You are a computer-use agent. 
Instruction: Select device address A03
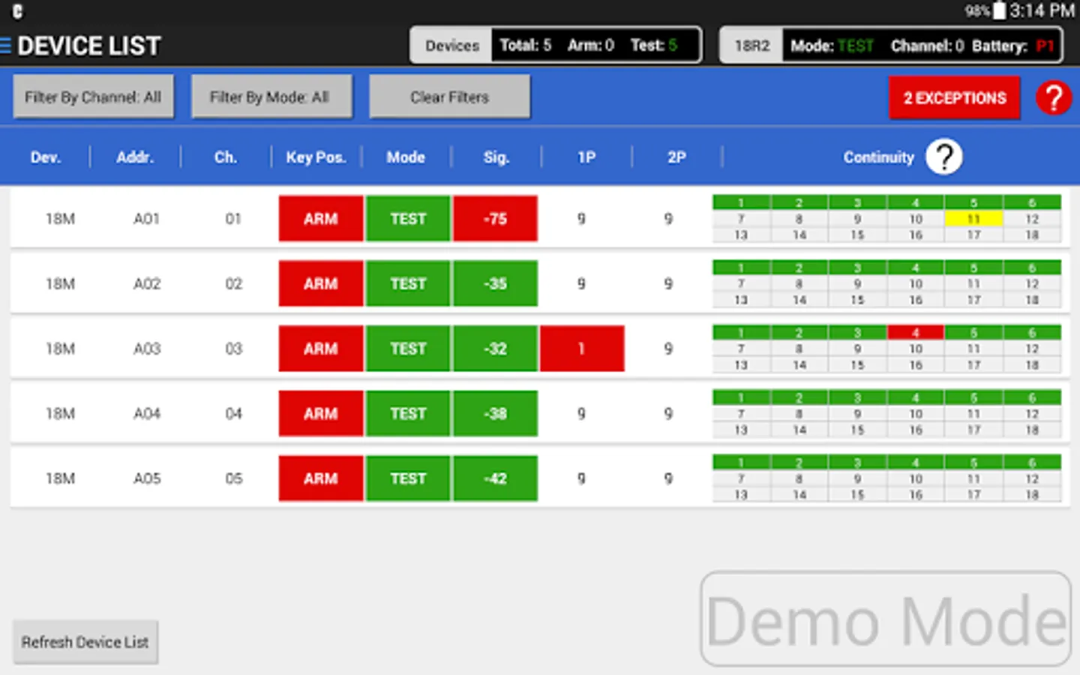pyautogui.click(x=147, y=349)
